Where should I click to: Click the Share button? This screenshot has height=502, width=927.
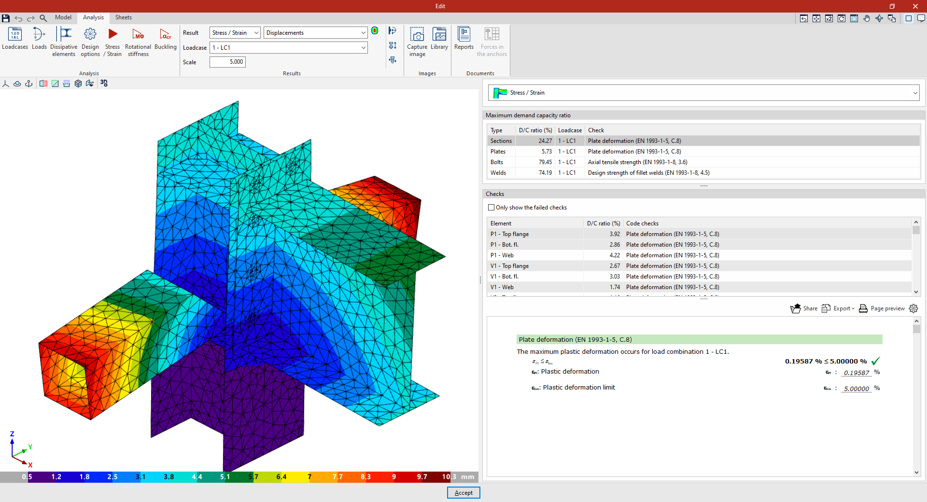point(804,308)
